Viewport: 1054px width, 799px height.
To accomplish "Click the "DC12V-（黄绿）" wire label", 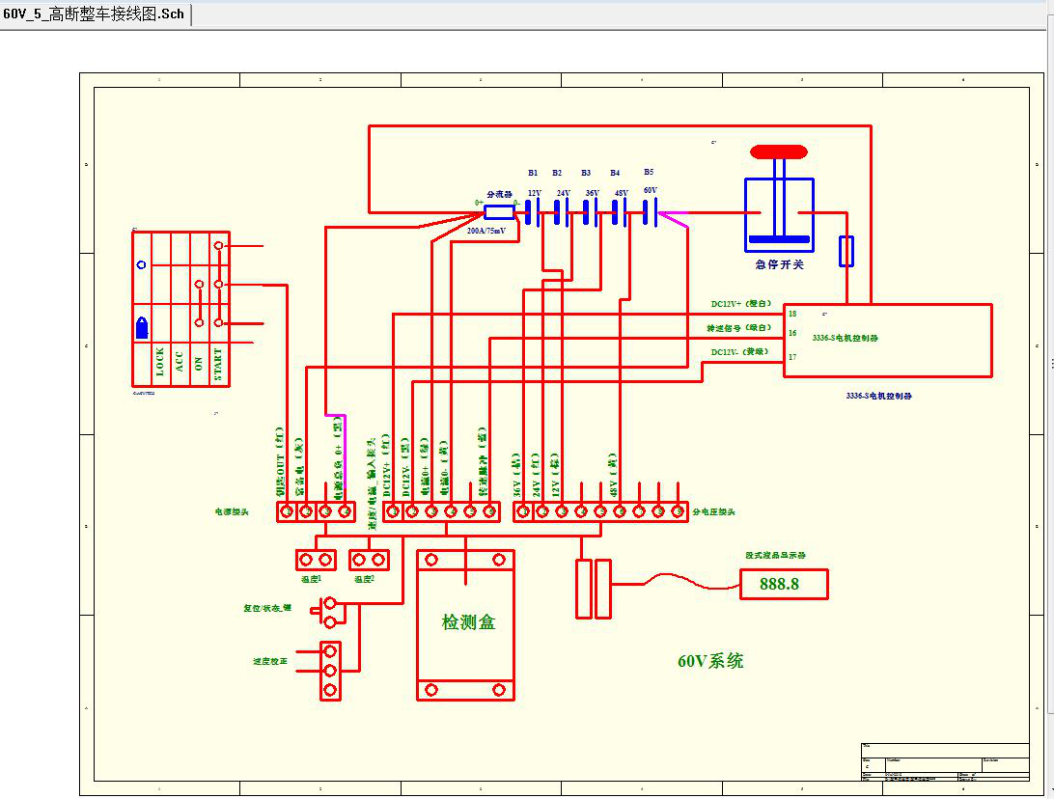I will [x=739, y=352].
